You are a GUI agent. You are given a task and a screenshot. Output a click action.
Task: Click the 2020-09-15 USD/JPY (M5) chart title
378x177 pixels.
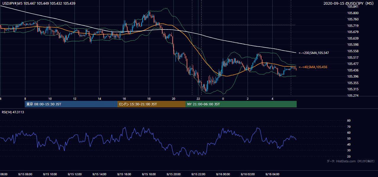pos(349,4)
